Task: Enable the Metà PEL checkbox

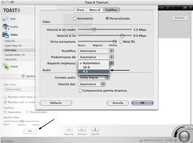Action: pyautogui.click(x=121, y=42)
